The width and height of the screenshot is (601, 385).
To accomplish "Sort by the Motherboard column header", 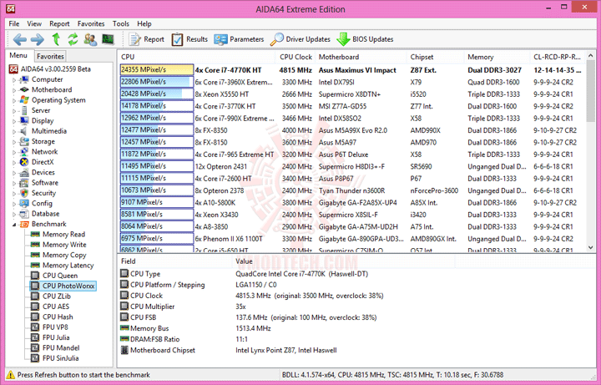I will coord(361,57).
